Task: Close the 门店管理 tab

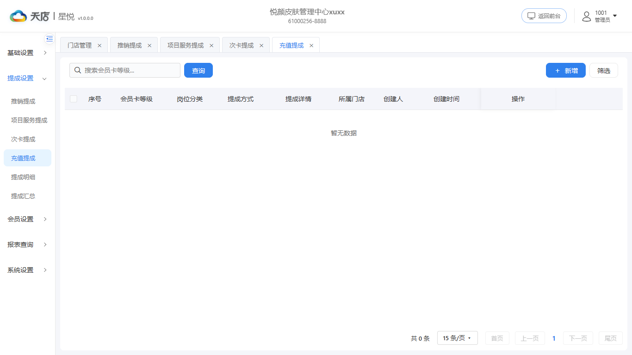Action: pyautogui.click(x=99, y=45)
